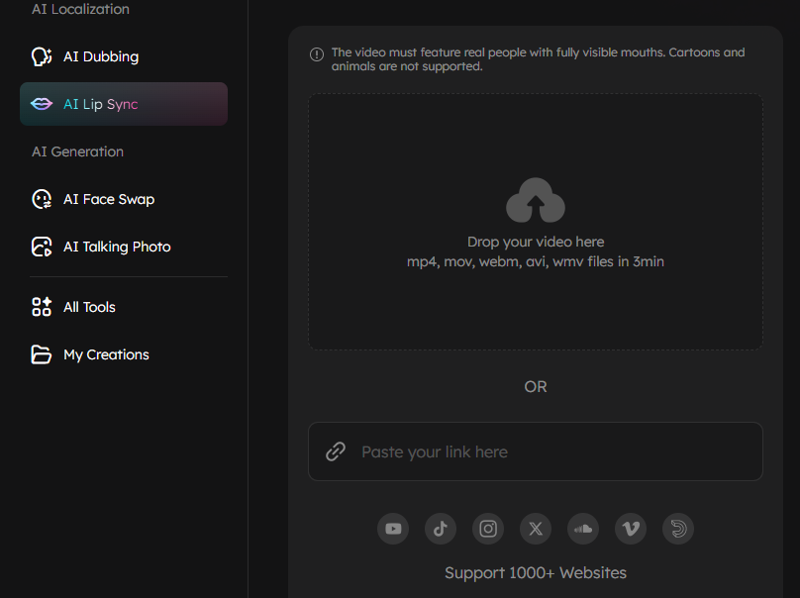Select the Instagram source icon

(x=488, y=529)
